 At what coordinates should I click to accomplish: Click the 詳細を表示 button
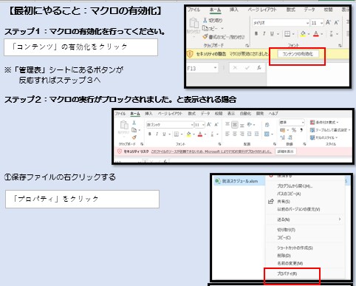coord(285,151)
